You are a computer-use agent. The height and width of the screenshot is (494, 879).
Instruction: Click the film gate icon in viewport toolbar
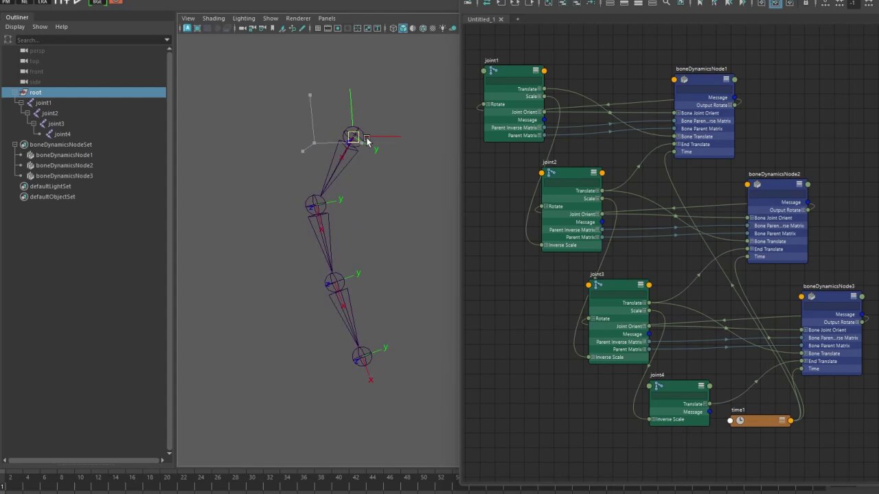[328, 28]
